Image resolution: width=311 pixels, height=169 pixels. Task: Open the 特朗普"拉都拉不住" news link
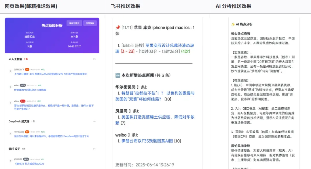coord(155,96)
